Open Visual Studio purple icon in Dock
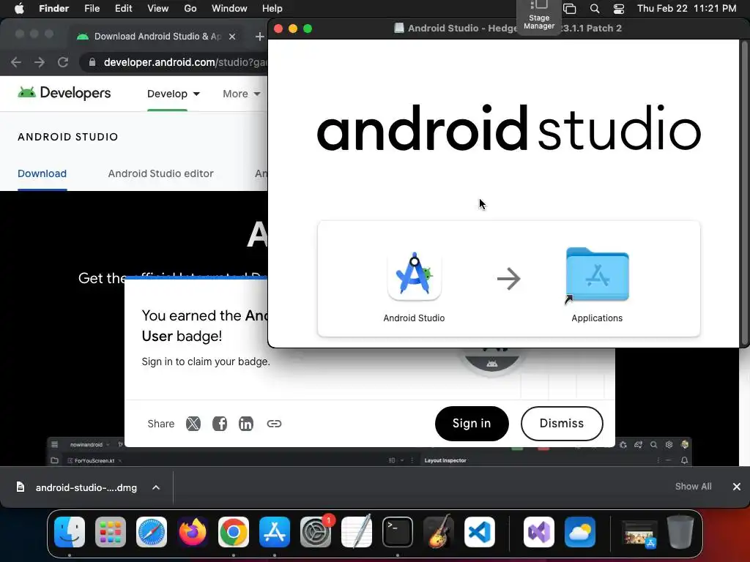Viewport: 750px width, 562px height. 539,532
